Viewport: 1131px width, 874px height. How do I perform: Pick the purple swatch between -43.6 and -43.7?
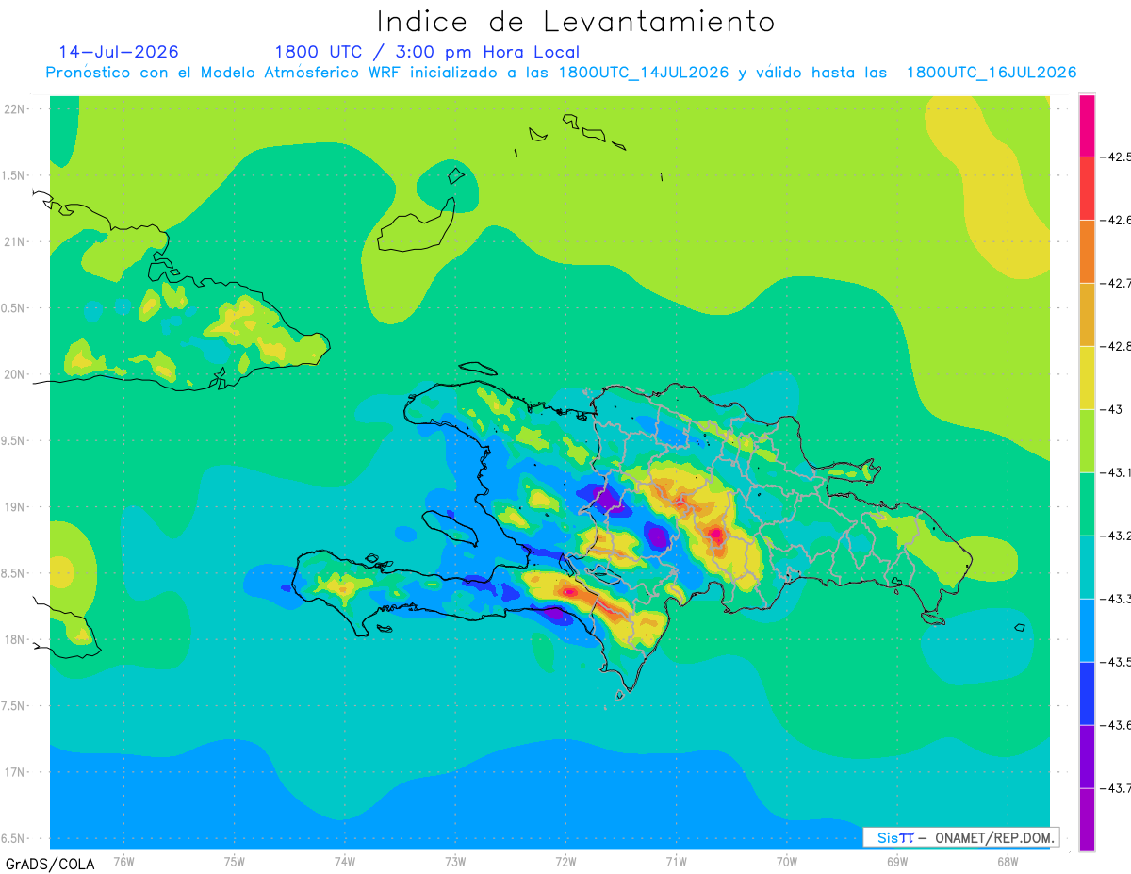(x=1087, y=756)
